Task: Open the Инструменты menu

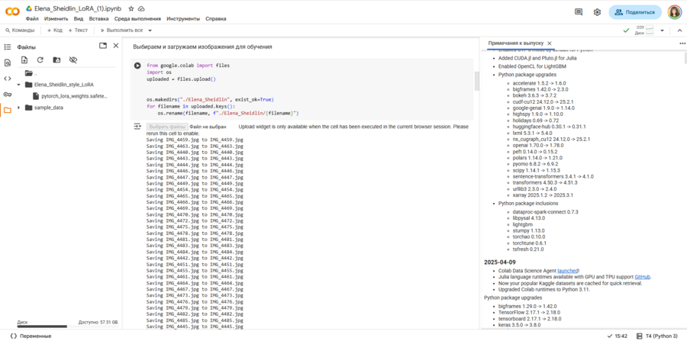Action: click(182, 18)
